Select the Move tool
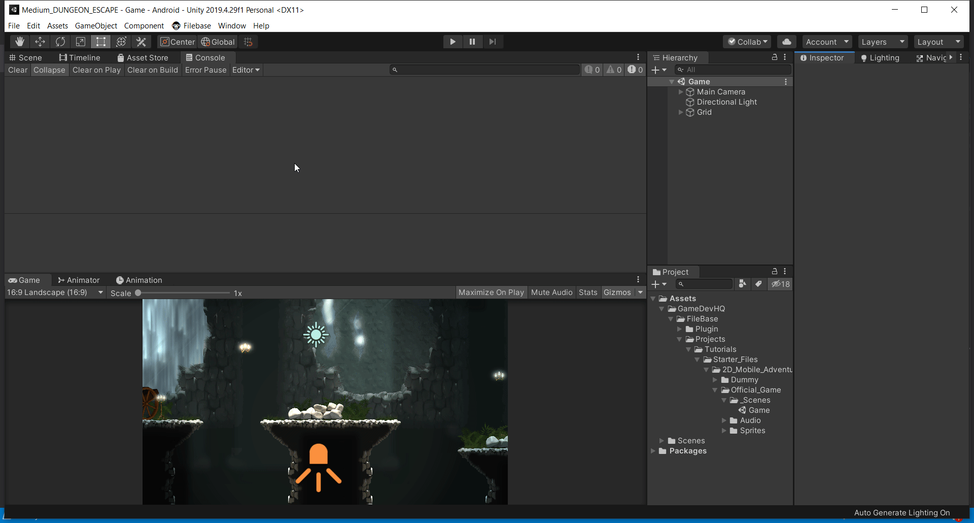The width and height of the screenshot is (974, 523). tap(40, 41)
